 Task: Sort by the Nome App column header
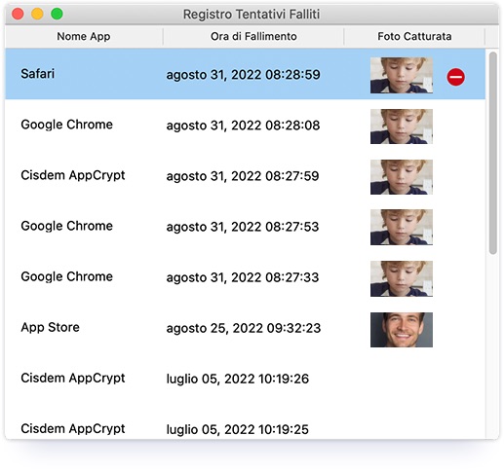(x=84, y=36)
